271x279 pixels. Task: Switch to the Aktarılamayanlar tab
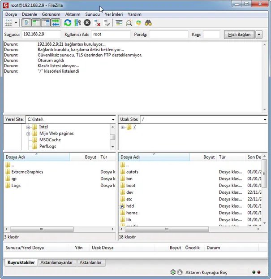[56, 263]
